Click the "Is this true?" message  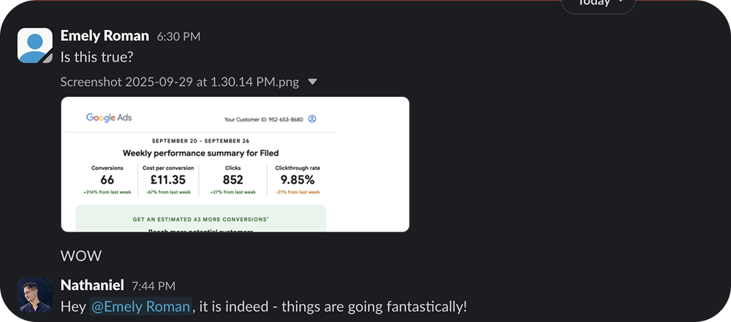point(97,58)
